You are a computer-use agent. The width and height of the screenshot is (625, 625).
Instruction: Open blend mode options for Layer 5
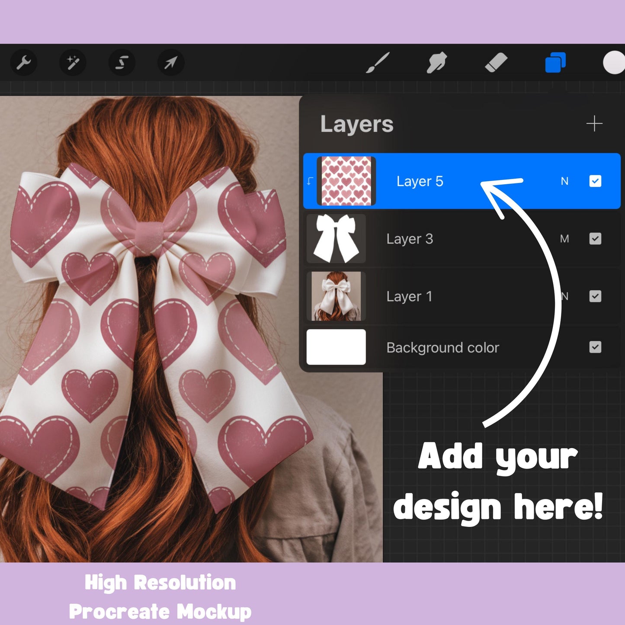[565, 181]
